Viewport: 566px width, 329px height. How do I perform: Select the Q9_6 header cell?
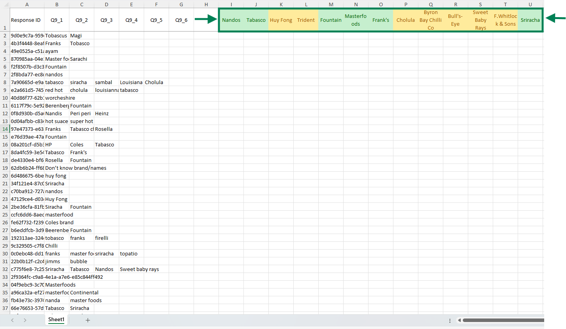coord(181,20)
